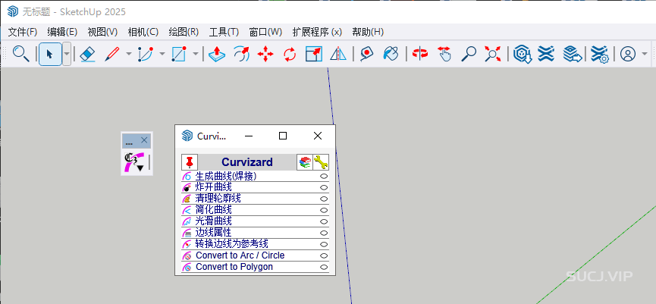Open the Curvizard stacked books documentation icon

pyautogui.click(x=305, y=162)
